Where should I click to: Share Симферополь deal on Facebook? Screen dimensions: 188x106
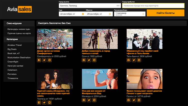click(x=39, y=60)
